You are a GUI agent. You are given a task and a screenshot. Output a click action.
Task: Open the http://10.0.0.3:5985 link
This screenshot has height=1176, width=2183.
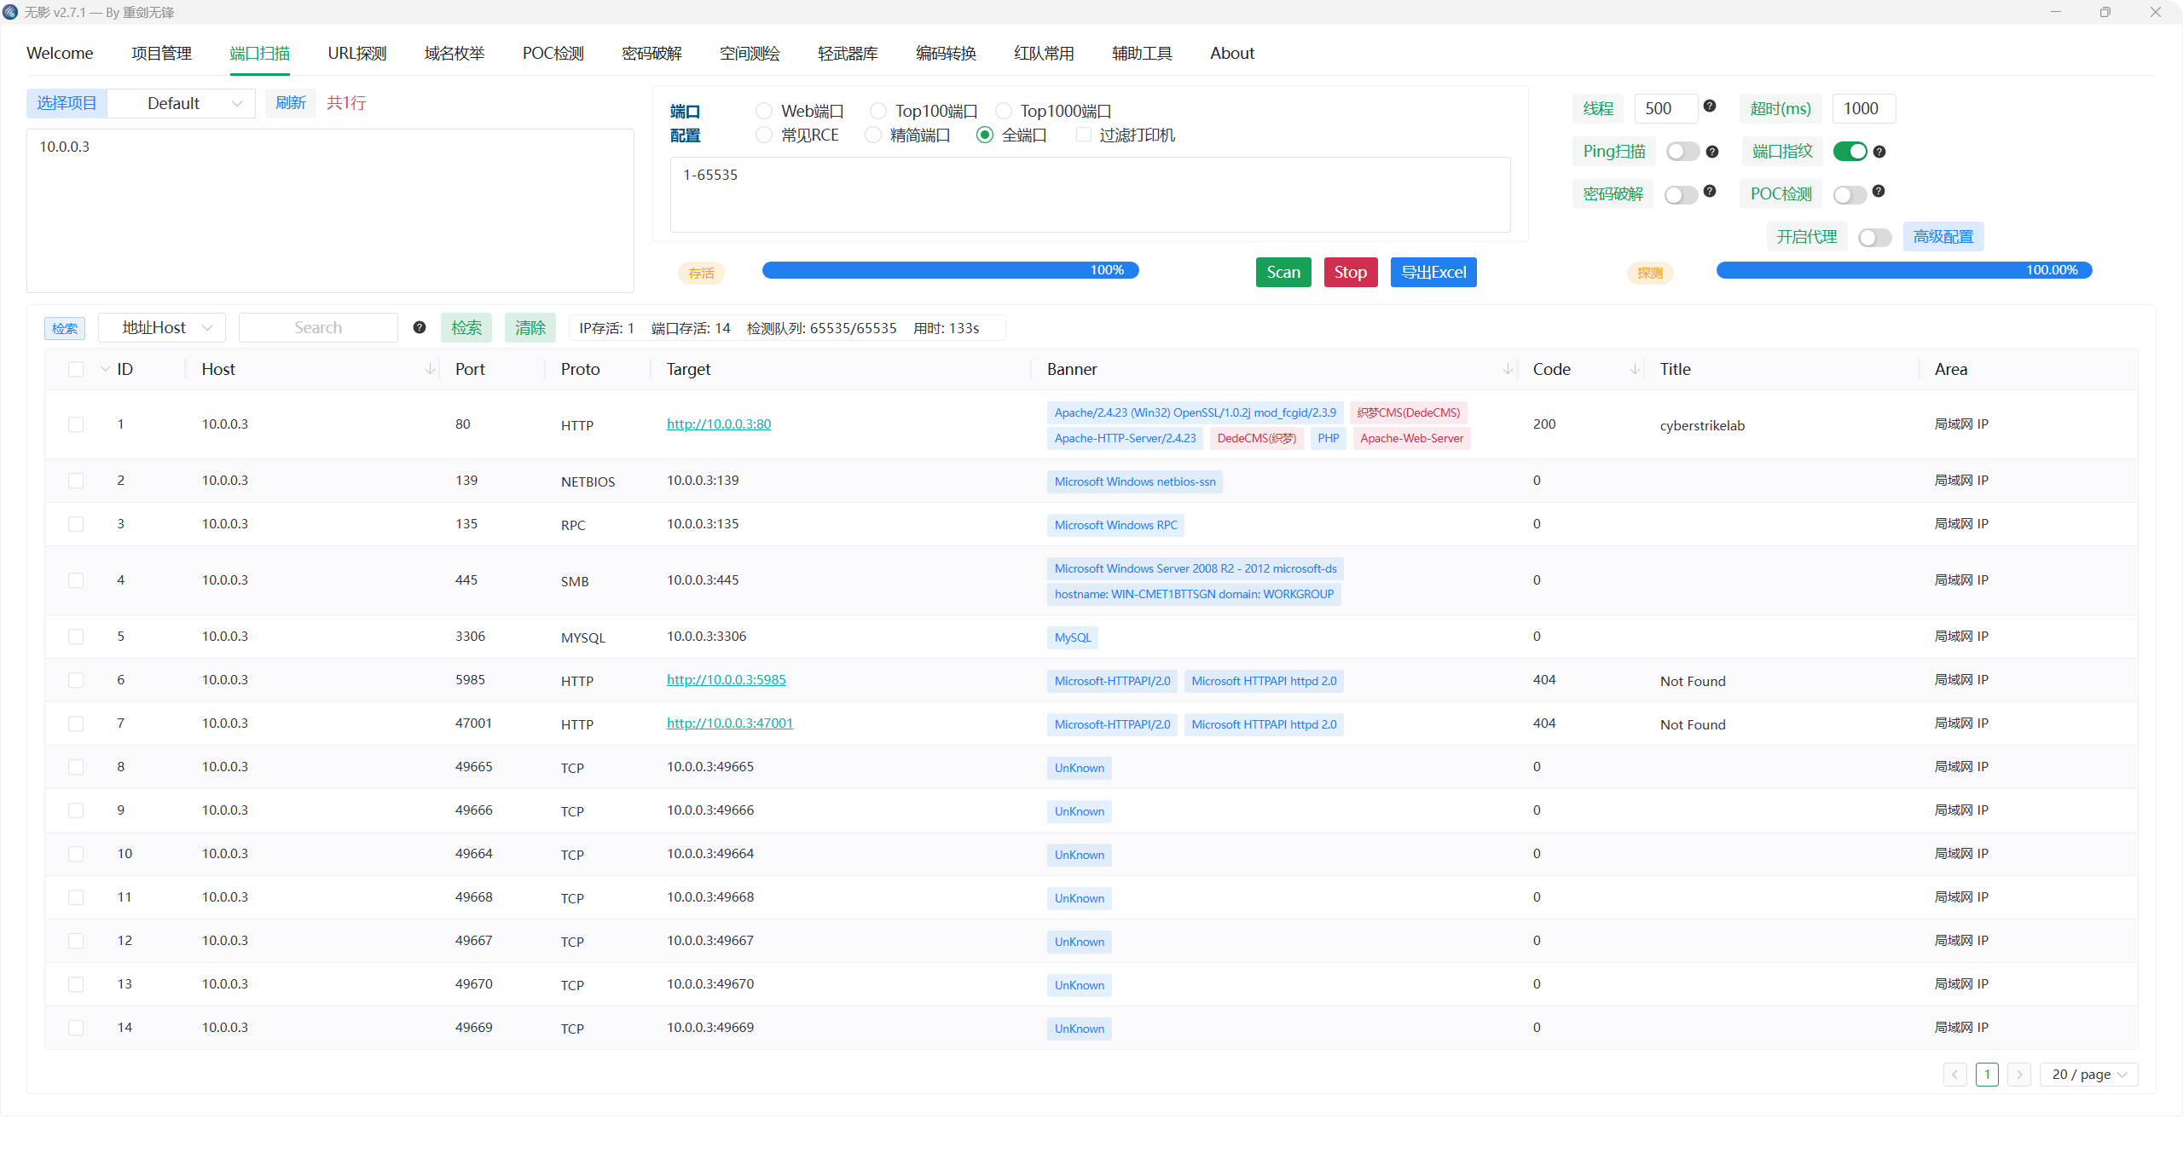(726, 679)
